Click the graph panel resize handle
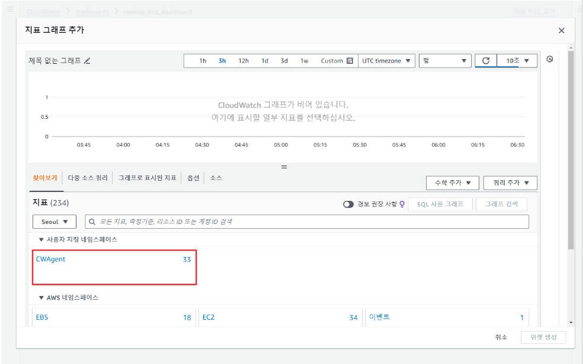583x364 pixels. pyautogui.click(x=284, y=167)
